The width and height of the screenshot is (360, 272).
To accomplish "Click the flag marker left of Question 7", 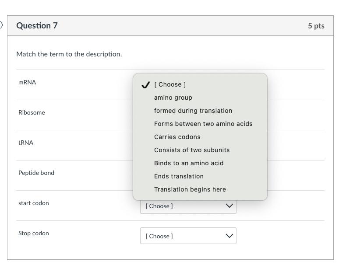I will tap(1, 25).
